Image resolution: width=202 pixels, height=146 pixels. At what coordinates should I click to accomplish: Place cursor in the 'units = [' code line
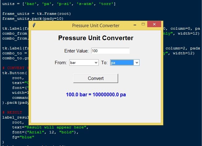(12, 4)
